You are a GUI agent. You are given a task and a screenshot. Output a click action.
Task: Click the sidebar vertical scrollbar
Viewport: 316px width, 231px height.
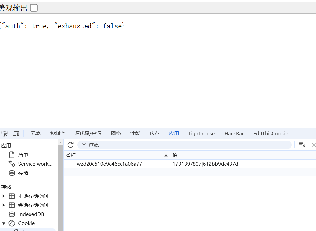(60, 185)
